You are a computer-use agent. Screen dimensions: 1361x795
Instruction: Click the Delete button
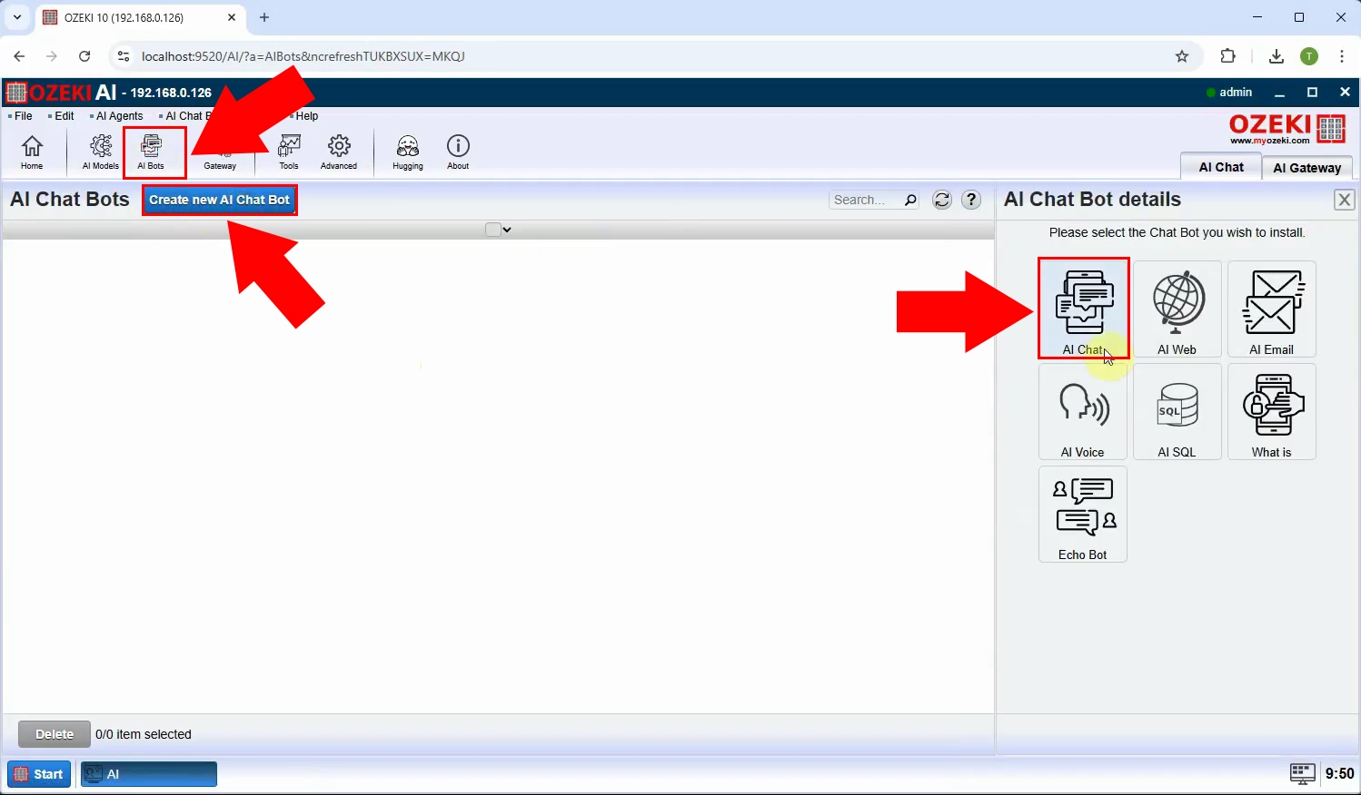55,734
